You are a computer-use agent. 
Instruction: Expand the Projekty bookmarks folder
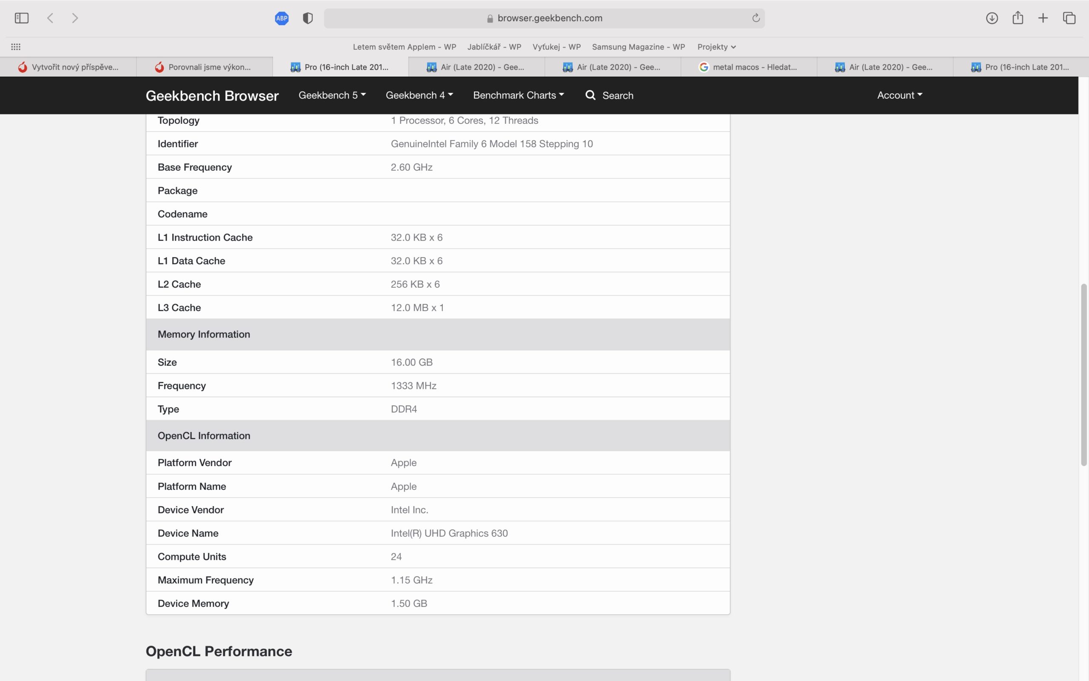(716, 47)
